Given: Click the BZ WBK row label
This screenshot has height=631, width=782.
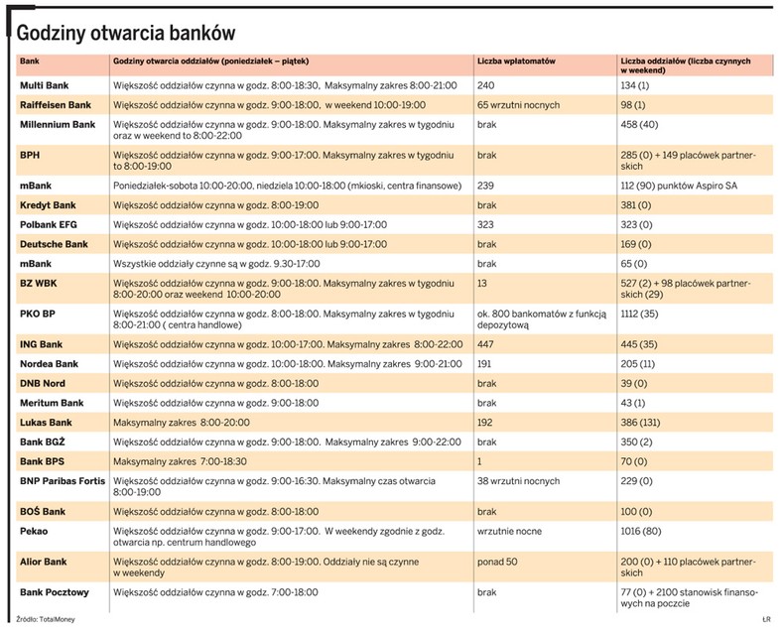Looking at the screenshot, I should click(39, 283).
